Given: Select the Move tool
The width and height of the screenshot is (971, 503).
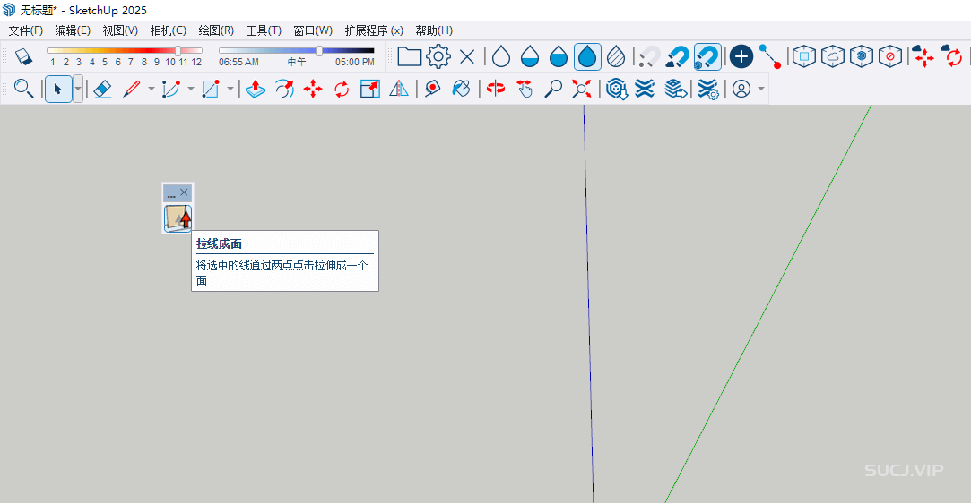Looking at the screenshot, I should pos(313,89).
